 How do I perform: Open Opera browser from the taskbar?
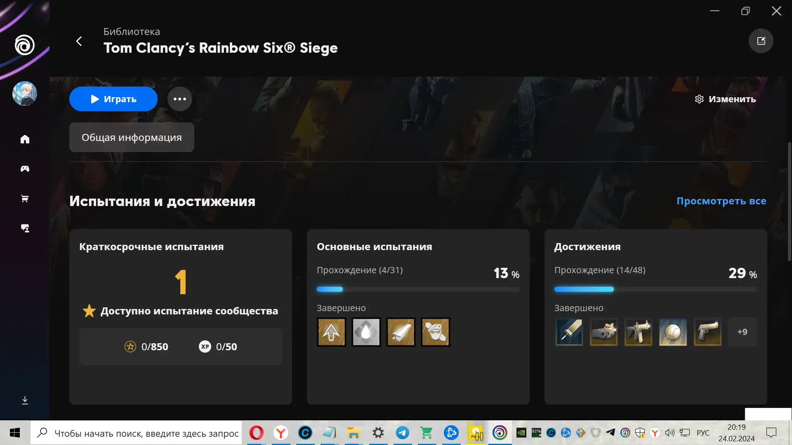point(256,433)
